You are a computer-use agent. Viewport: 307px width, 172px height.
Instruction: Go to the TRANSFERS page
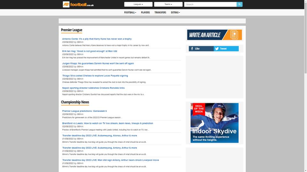(x=160, y=12)
